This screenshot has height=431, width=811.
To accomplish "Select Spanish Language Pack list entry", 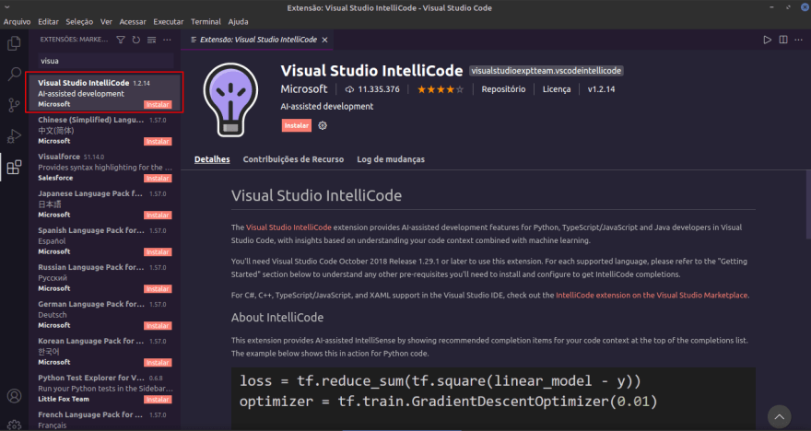I will pos(104,240).
